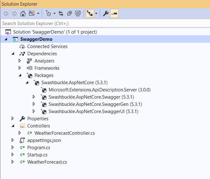Open WeatherForecastController.cs file
Viewport: 210px width, 179px height.
point(65,133)
